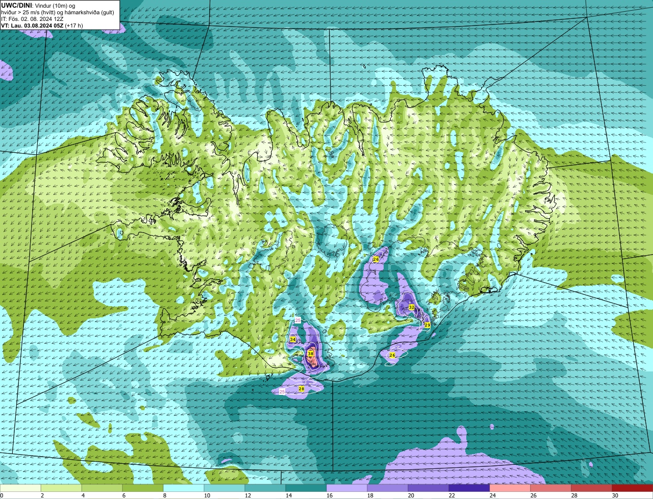The width and height of the screenshot is (653, 499).
Task: Click the legend scale value 14
Action: [x=288, y=495]
